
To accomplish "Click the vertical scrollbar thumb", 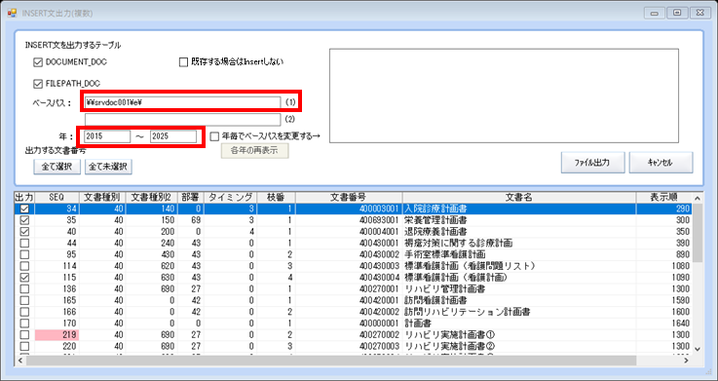I will [x=698, y=233].
